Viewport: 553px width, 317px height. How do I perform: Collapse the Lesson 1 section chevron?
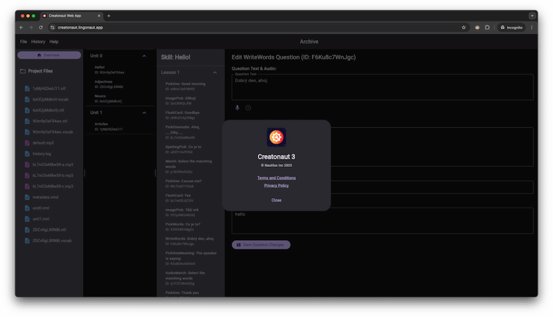pos(215,73)
